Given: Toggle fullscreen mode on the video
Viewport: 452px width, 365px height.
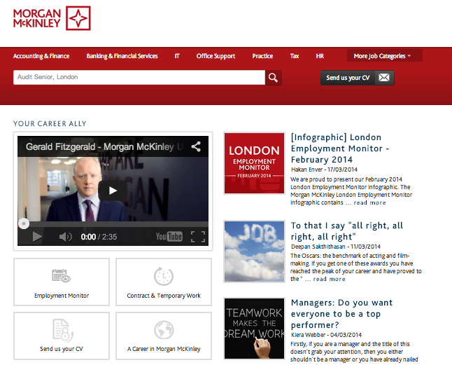Looking at the screenshot, I should 197,237.
